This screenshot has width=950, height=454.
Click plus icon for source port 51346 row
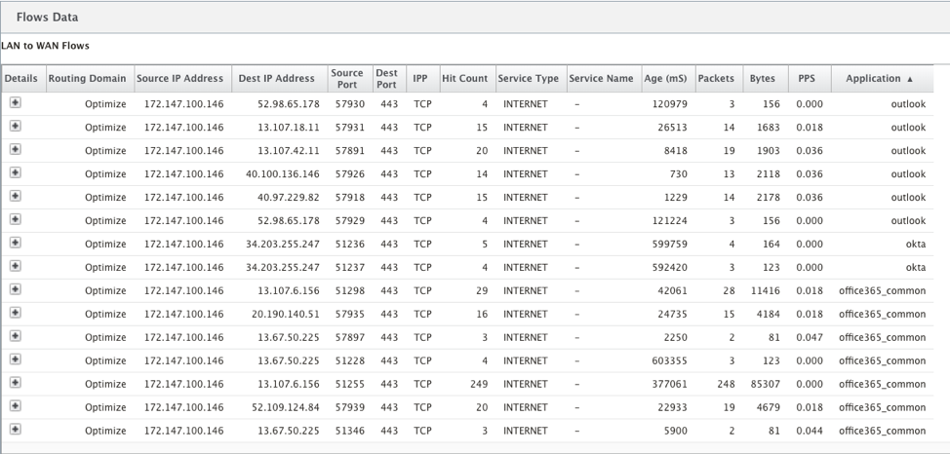coord(16,430)
